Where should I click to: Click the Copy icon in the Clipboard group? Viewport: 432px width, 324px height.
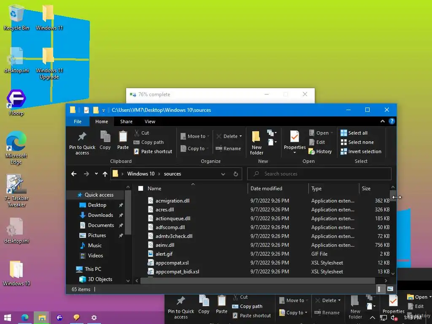point(105,140)
